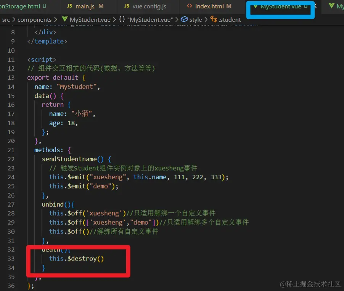
Task: Click 'sendStudentname() {' method declaration
Action: coord(77,159)
